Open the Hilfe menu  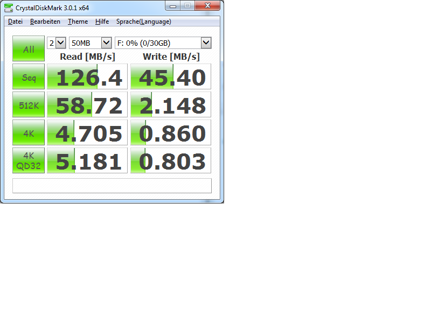(102, 22)
